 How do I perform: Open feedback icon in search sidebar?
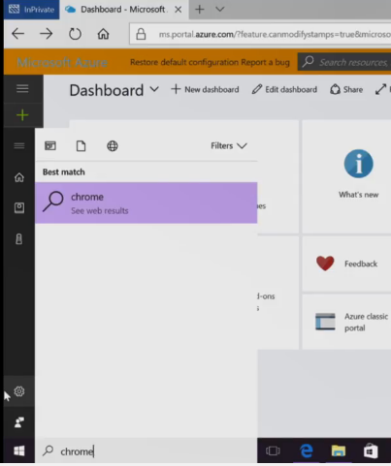click(x=19, y=422)
